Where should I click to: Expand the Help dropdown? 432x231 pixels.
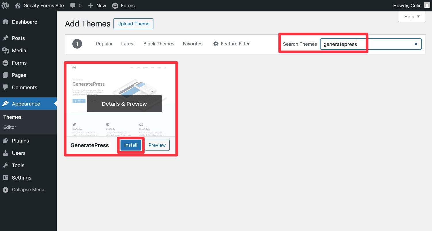click(412, 17)
